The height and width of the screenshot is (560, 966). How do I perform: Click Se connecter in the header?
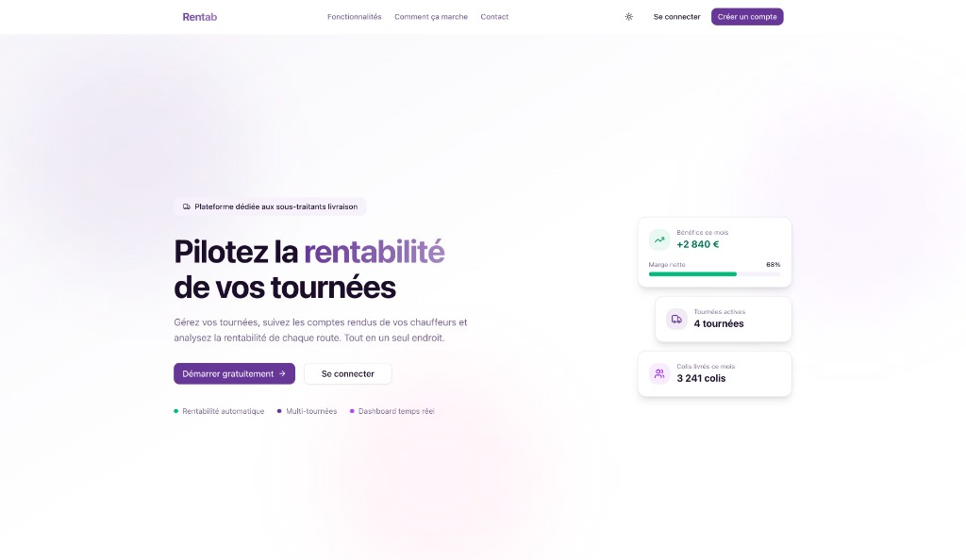click(676, 16)
